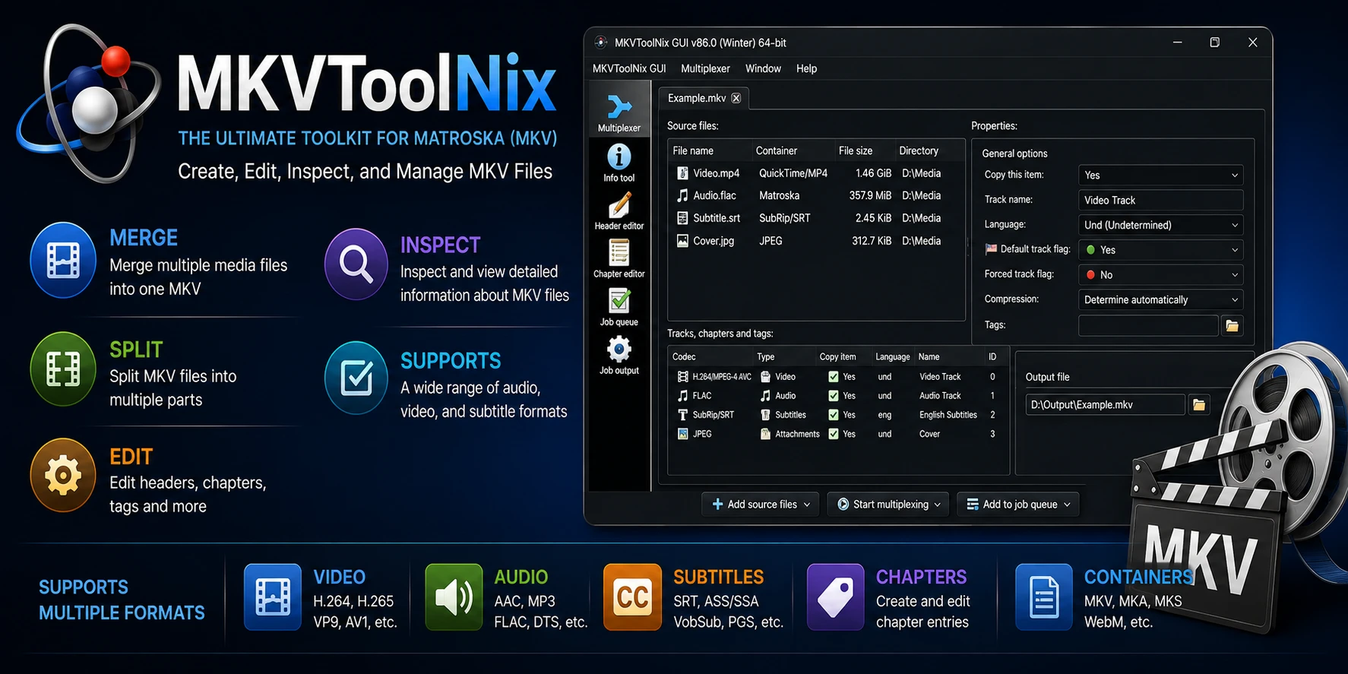Click the Audio.flac music note icon
Image resolution: width=1348 pixels, height=674 pixels.
682,195
